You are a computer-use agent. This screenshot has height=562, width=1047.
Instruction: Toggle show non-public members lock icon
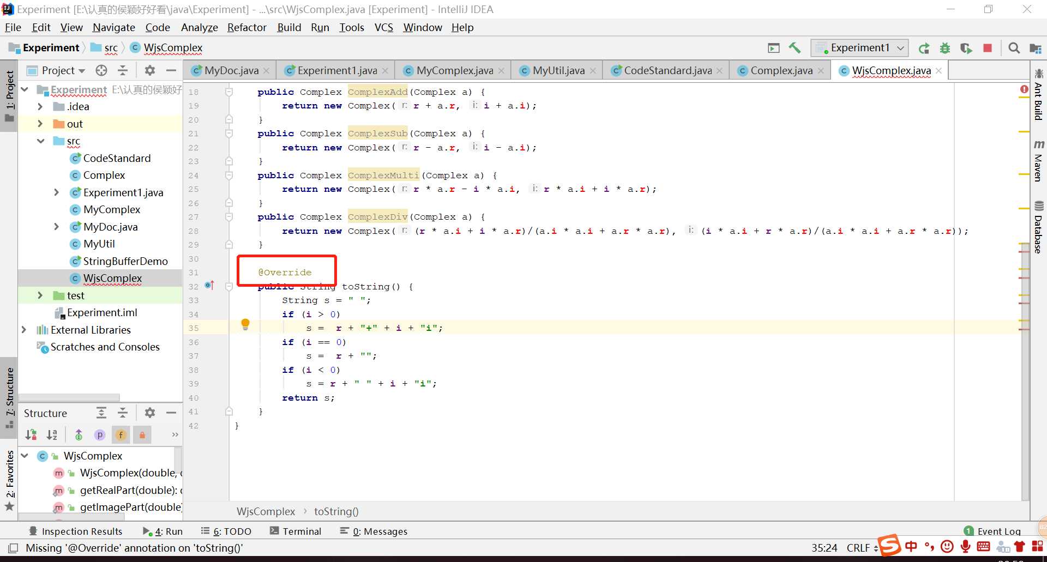142,434
